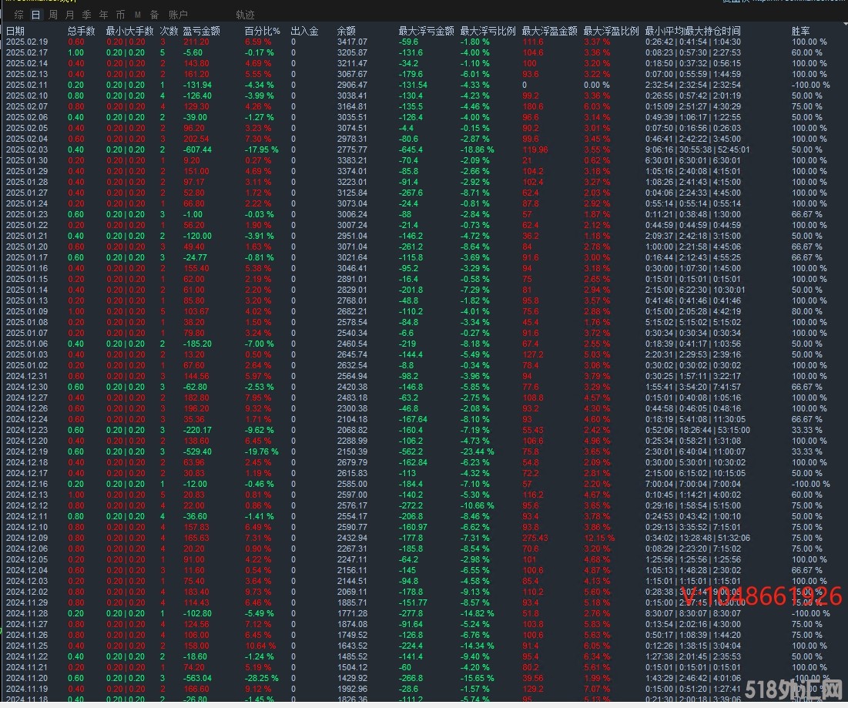Screen dimensions: 848x708
Task: Open the 周 weekly tab
Action: point(52,15)
